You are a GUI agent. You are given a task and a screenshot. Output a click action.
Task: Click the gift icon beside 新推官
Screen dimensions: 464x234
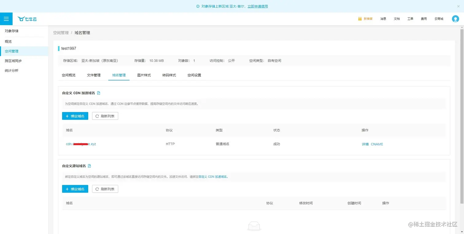click(x=360, y=19)
